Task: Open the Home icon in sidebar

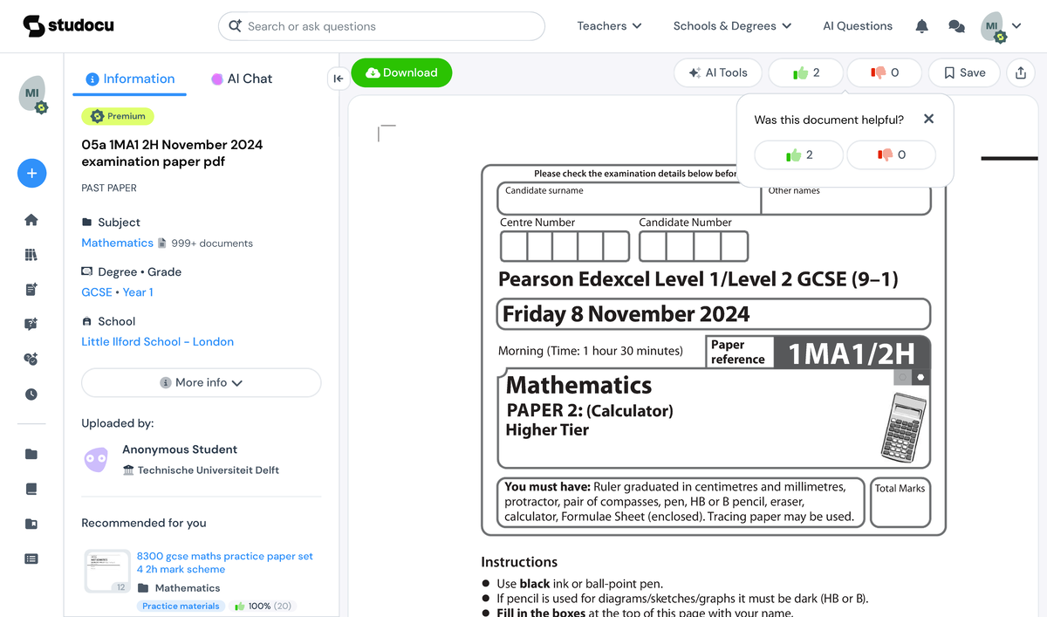Action: [x=31, y=220]
